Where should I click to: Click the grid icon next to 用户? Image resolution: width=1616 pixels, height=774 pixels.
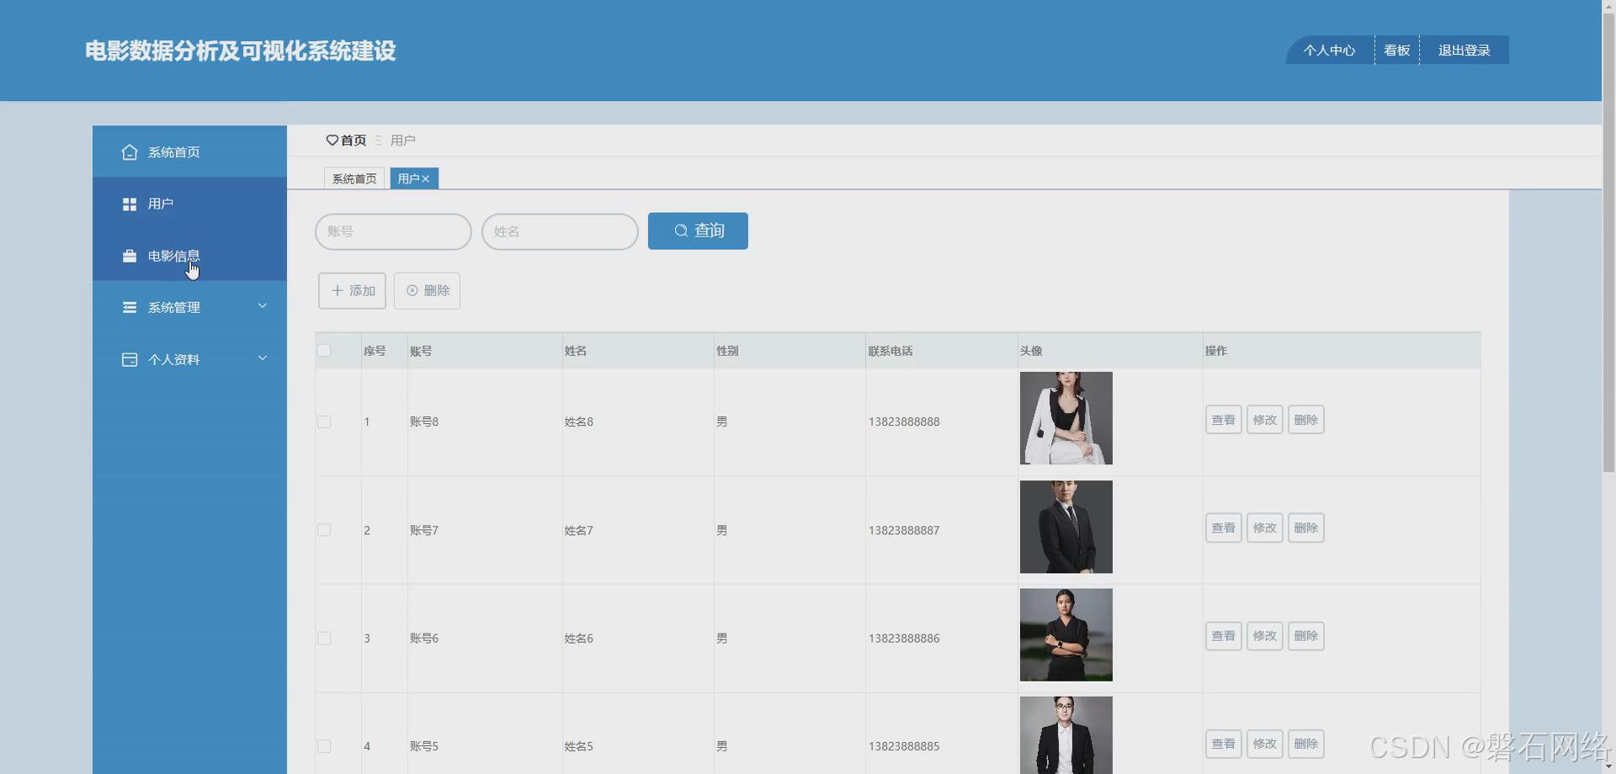click(x=129, y=204)
